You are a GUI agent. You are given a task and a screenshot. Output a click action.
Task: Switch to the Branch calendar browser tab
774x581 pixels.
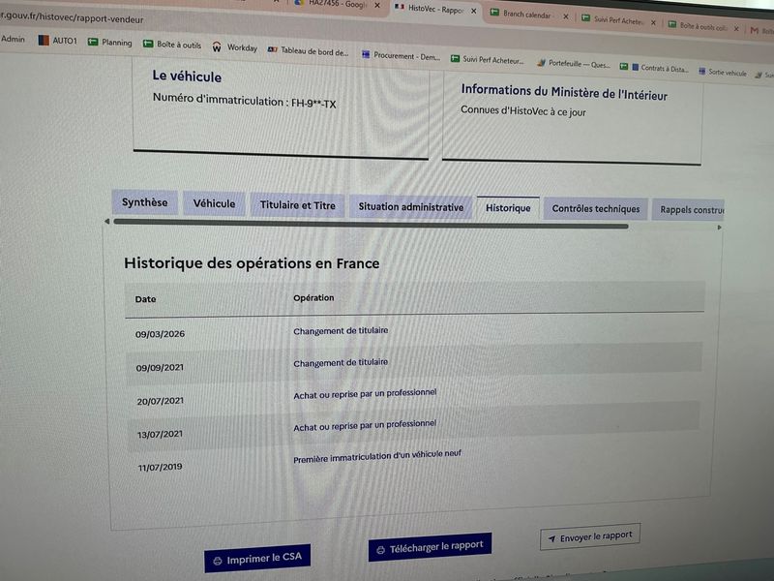click(521, 15)
